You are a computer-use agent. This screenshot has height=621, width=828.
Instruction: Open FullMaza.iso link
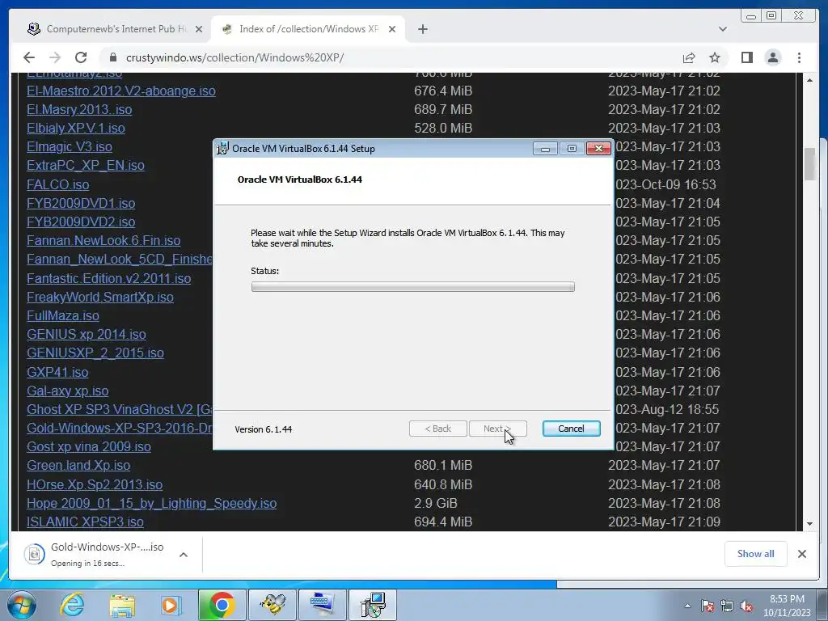[x=63, y=315]
